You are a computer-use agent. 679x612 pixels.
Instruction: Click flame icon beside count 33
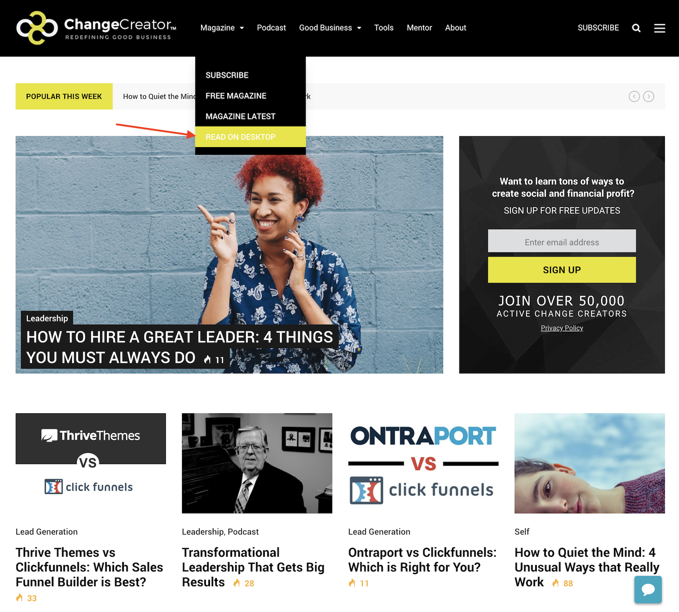(19, 598)
